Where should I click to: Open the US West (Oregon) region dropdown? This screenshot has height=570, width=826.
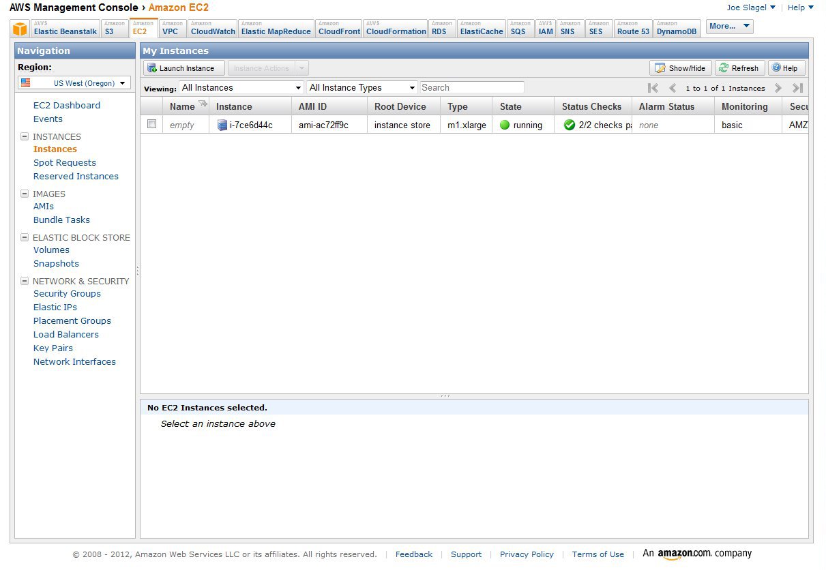tap(74, 82)
